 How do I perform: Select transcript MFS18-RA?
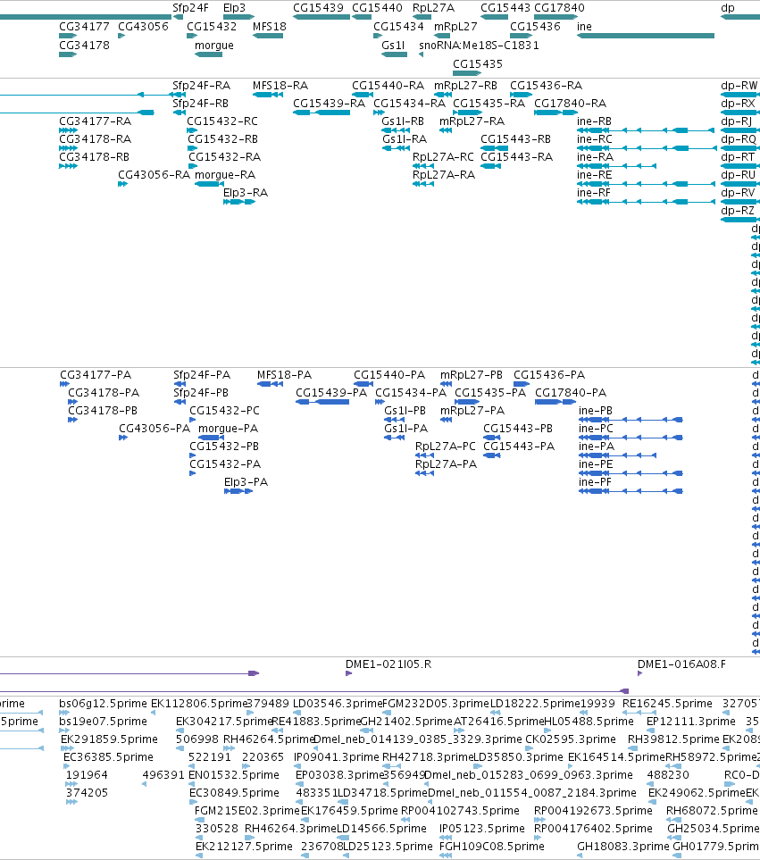point(280,86)
